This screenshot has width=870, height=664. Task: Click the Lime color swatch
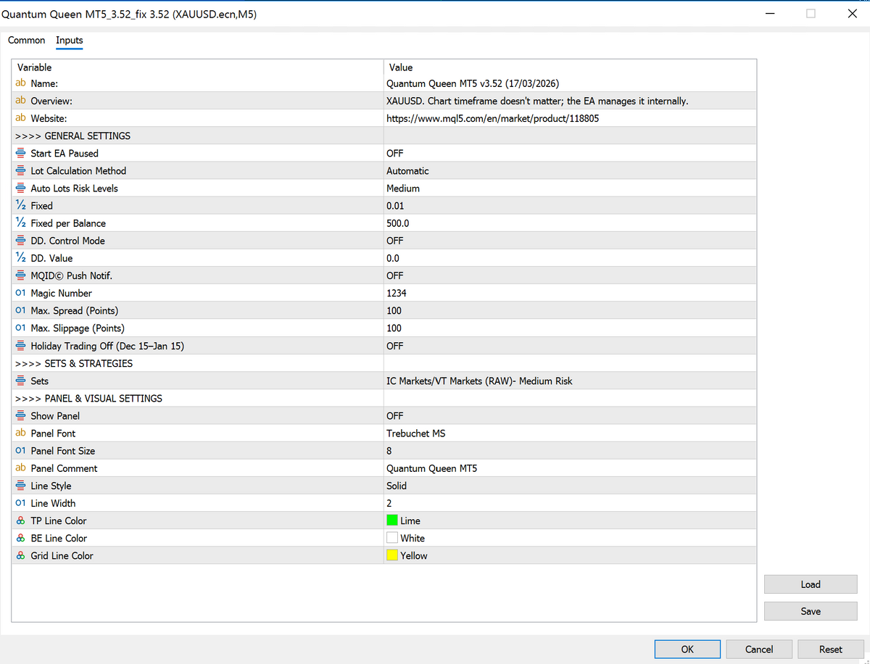click(392, 520)
